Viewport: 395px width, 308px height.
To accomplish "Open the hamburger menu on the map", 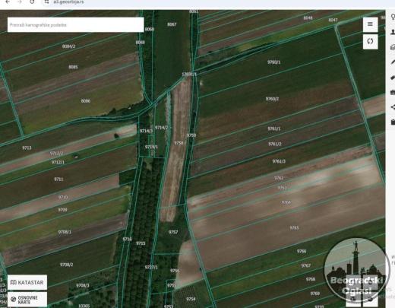I will 370,24.
